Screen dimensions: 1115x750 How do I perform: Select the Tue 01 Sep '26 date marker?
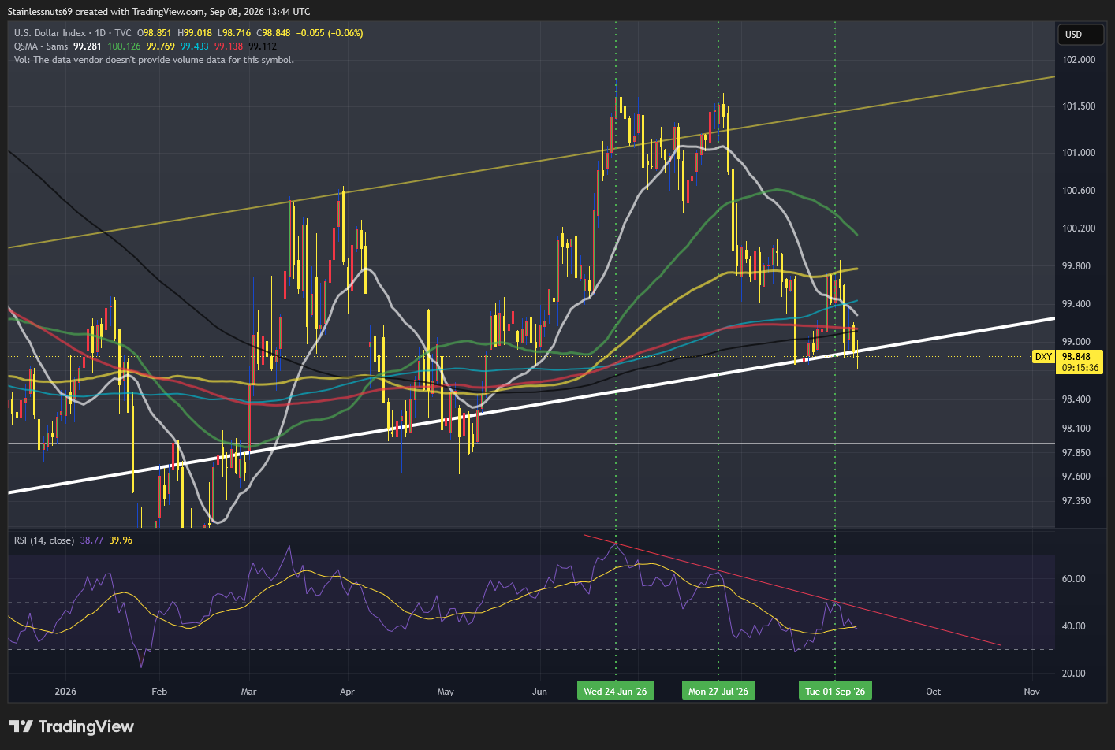point(835,692)
